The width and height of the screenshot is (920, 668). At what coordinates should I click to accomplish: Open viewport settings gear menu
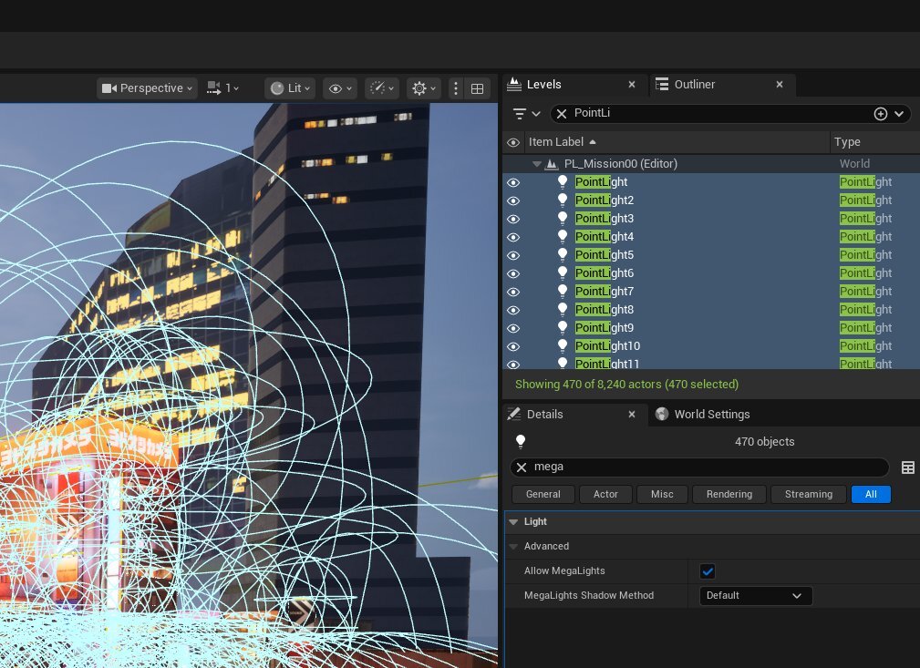pyautogui.click(x=424, y=88)
